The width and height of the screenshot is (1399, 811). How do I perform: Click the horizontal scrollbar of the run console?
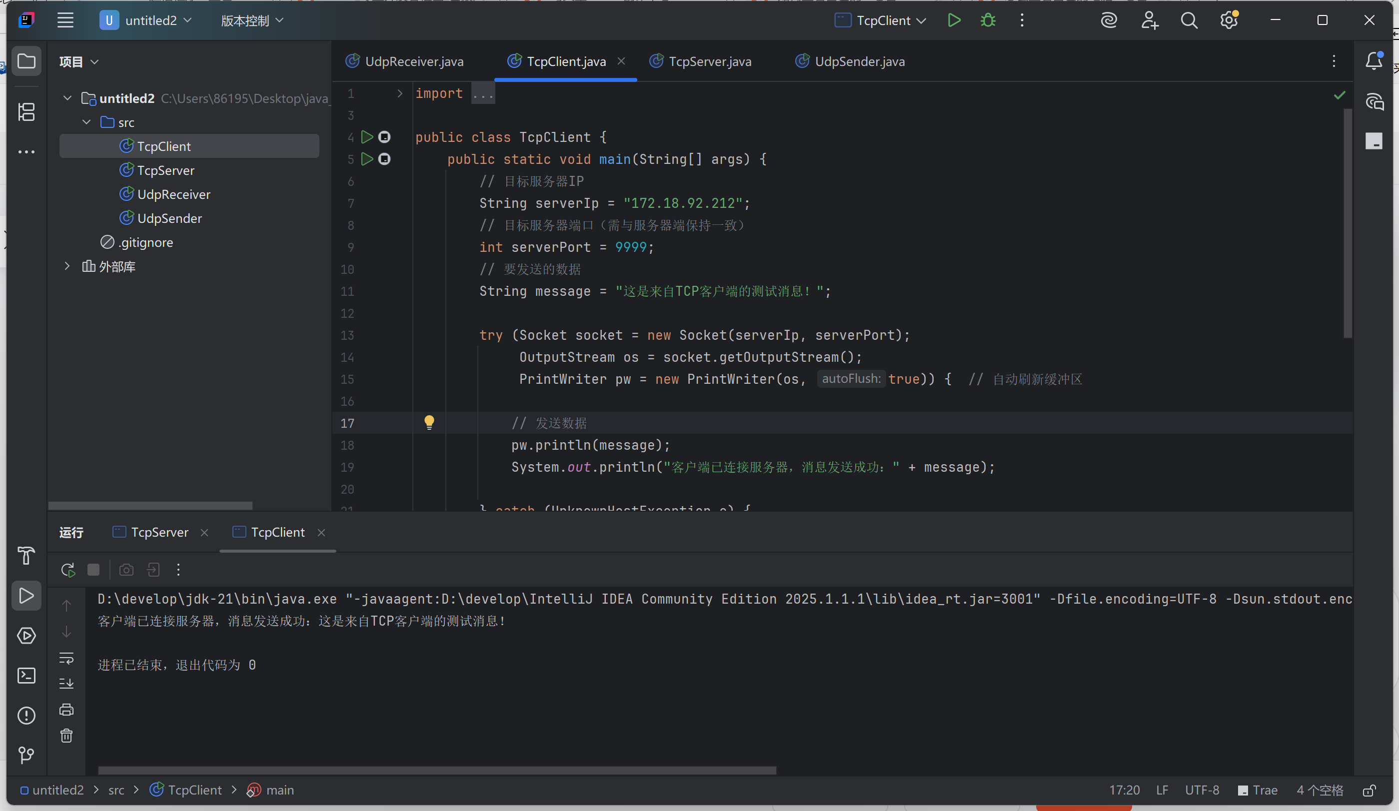(437, 771)
